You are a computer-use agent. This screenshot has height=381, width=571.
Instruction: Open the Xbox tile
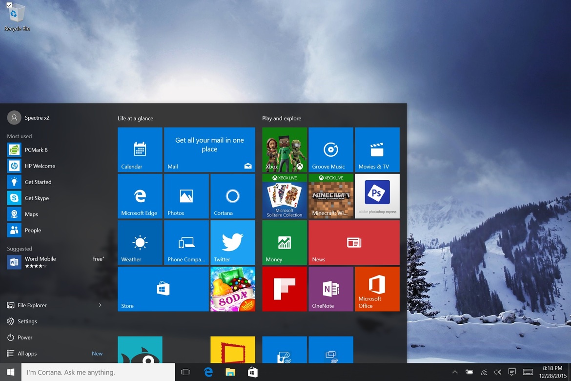285,149
